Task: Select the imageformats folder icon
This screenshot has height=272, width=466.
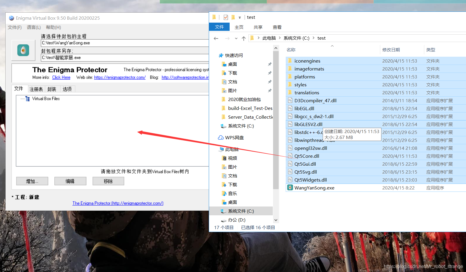Action: click(x=290, y=69)
